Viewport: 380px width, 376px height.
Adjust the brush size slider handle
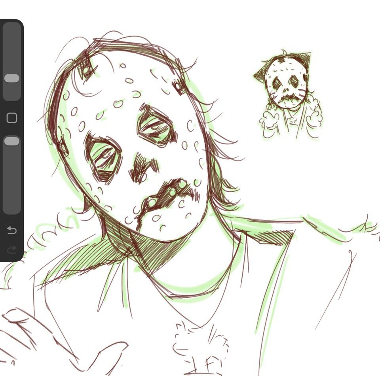pyautogui.click(x=11, y=78)
